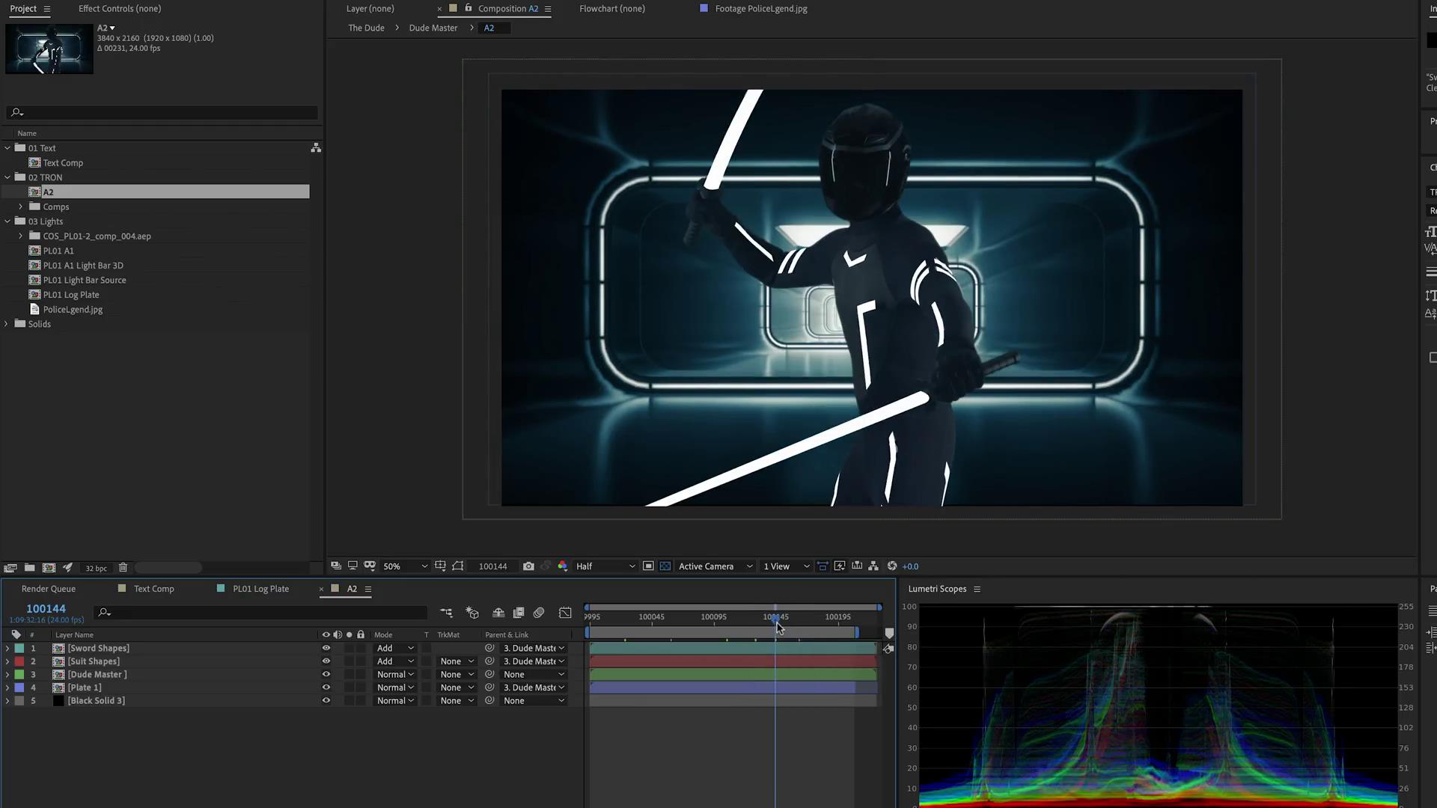Switch to Text Comp timeline tab
The height and width of the screenshot is (808, 1437).
click(x=153, y=589)
